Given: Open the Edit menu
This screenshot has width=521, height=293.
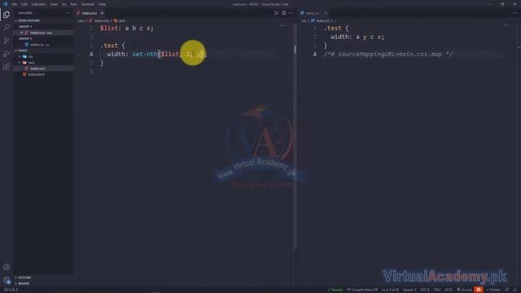Looking at the screenshot, I should tap(24, 4).
